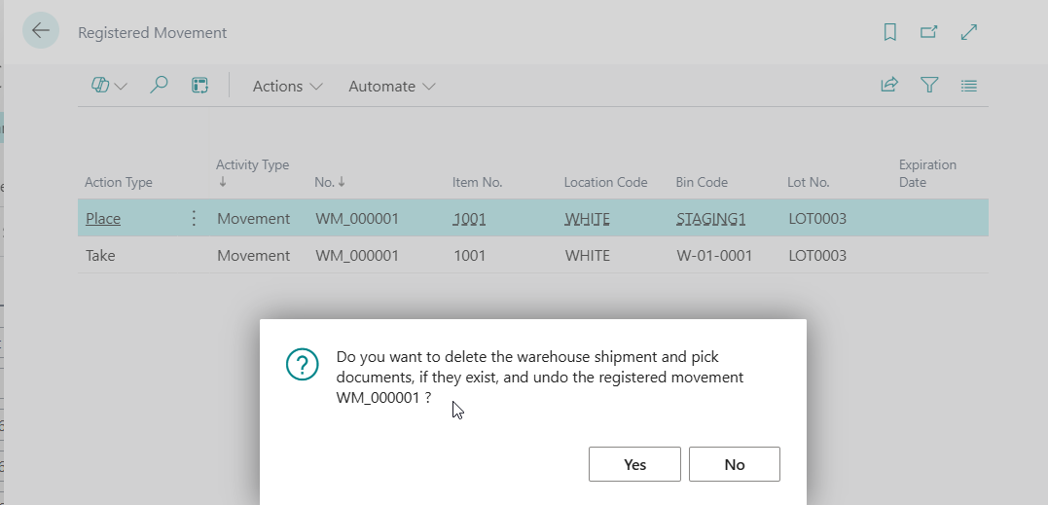
Task: Expand the Automate menu
Action: coord(391,87)
